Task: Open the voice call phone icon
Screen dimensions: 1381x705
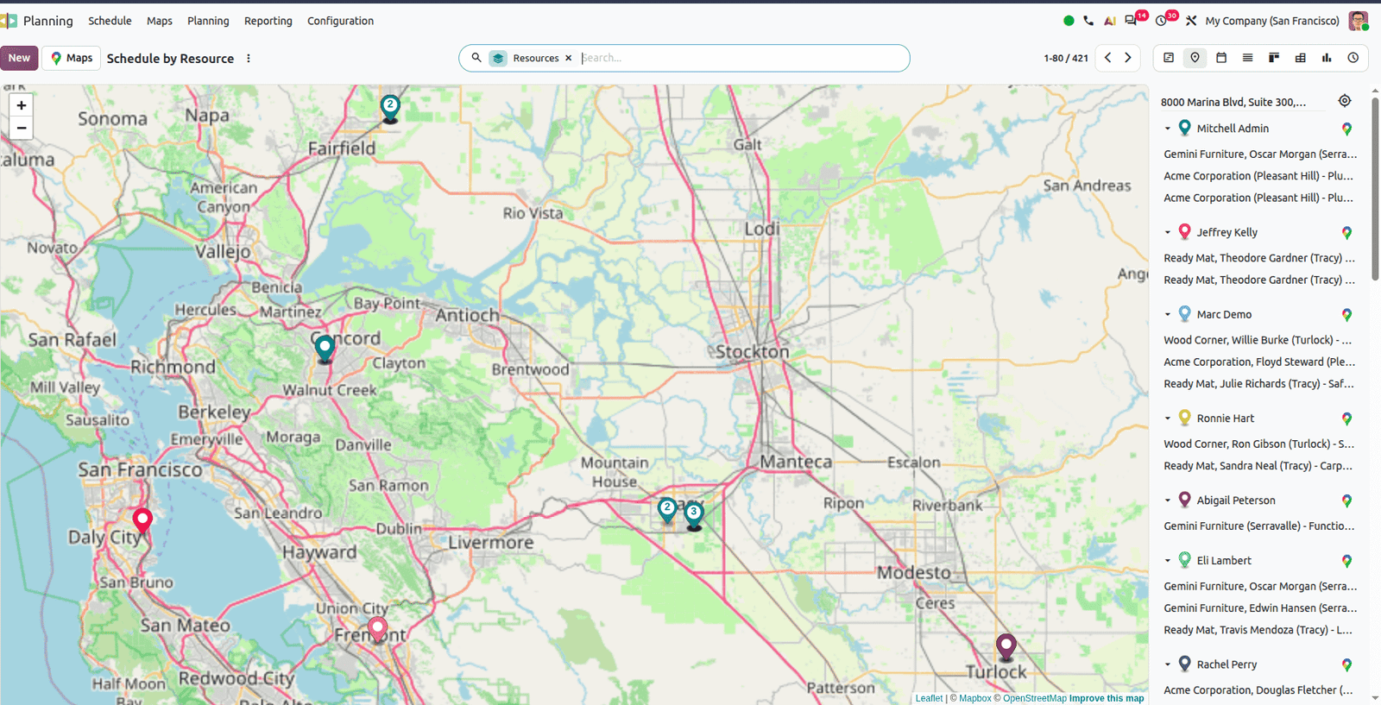Action: click(1088, 21)
